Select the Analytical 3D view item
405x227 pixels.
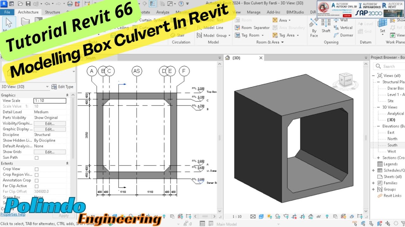(396, 113)
